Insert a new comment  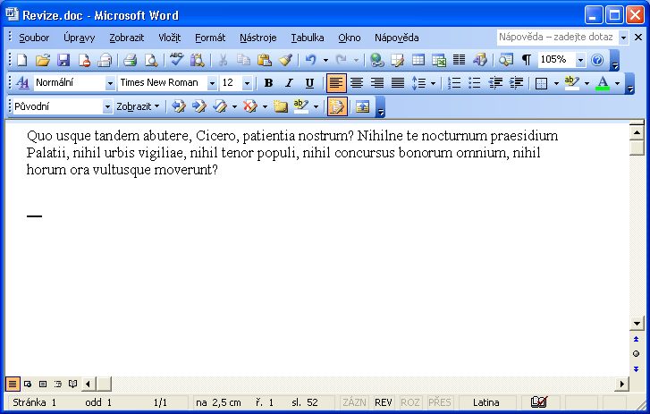[x=280, y=106]
